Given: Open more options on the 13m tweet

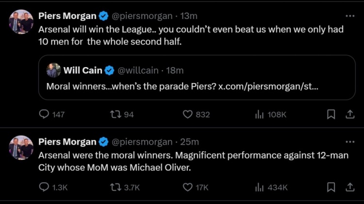Looking at the screenshot, I should pyautogui.click(x=349, y=16).
